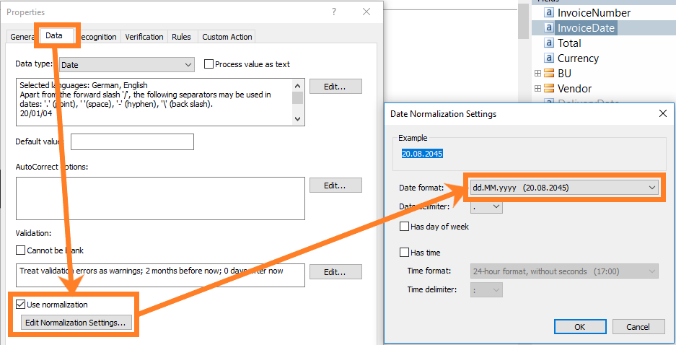
Task: Open the Time delimiter dropdown
Action: pos(486,290)
